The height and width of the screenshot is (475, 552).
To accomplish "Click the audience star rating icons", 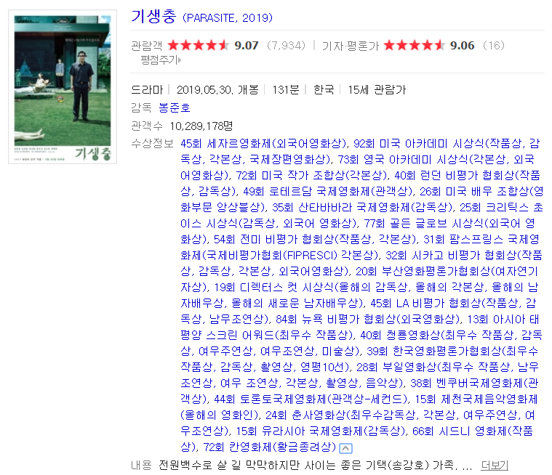I will tap(199, 45).
